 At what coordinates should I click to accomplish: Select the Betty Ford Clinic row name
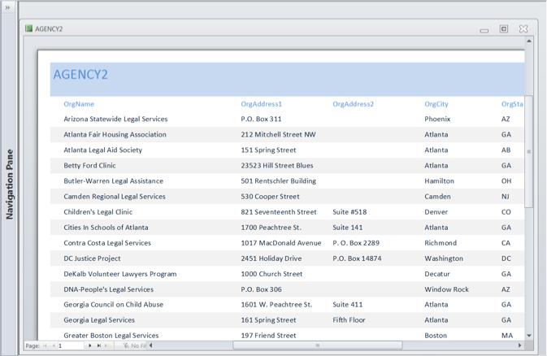pyautogui.click(x=89, y=166)
